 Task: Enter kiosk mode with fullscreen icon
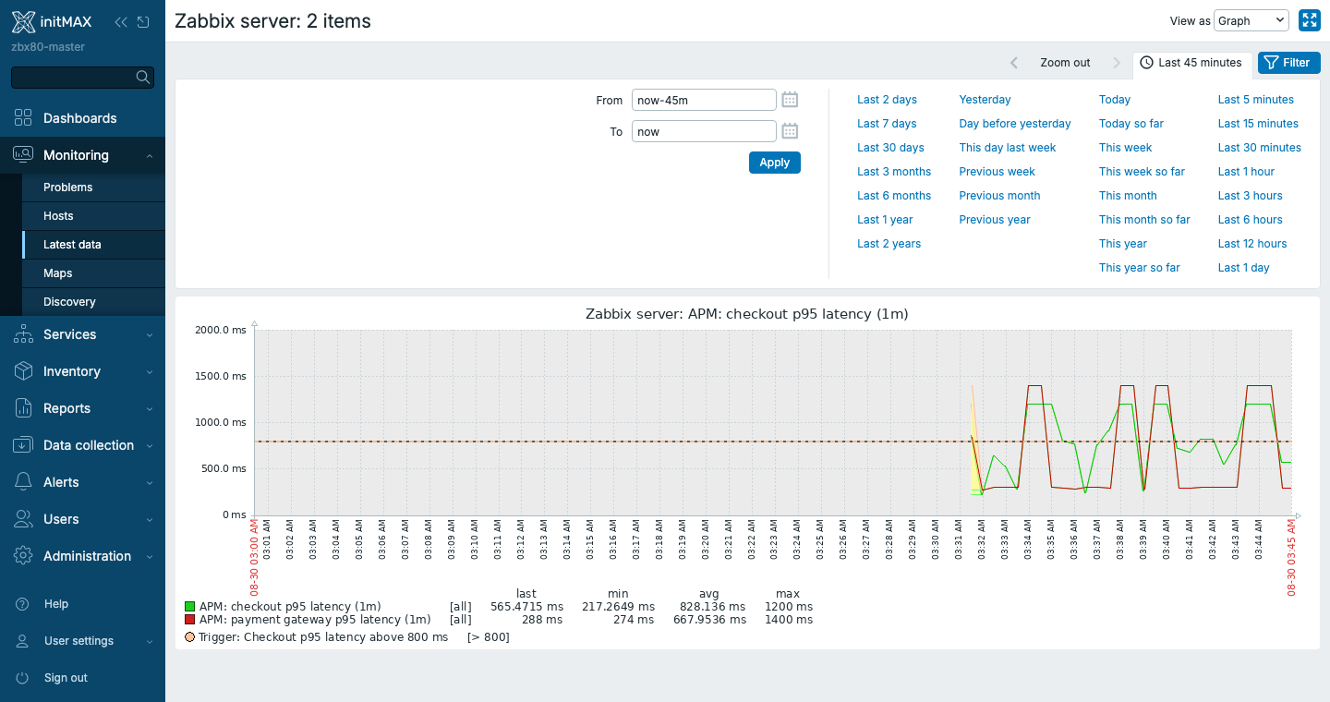tap(1309, 20)
